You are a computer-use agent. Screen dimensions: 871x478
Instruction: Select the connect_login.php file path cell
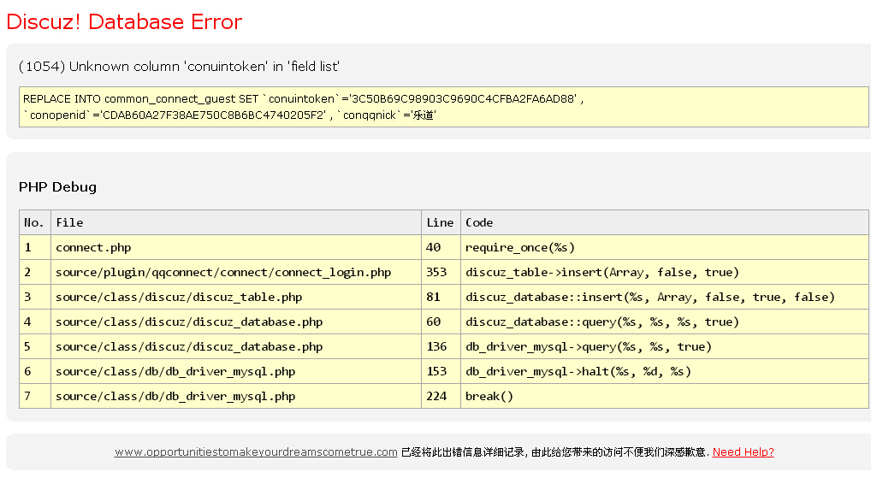pos(236,273)
